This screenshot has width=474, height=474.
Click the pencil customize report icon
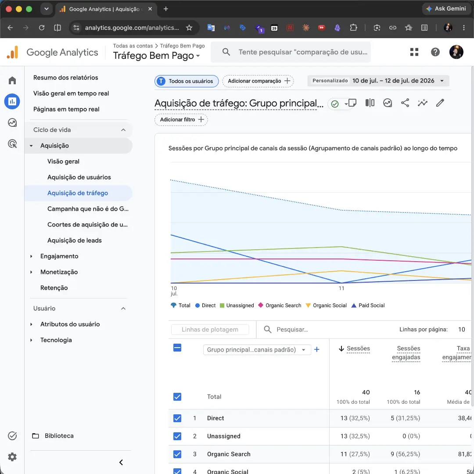pos(440,103)
